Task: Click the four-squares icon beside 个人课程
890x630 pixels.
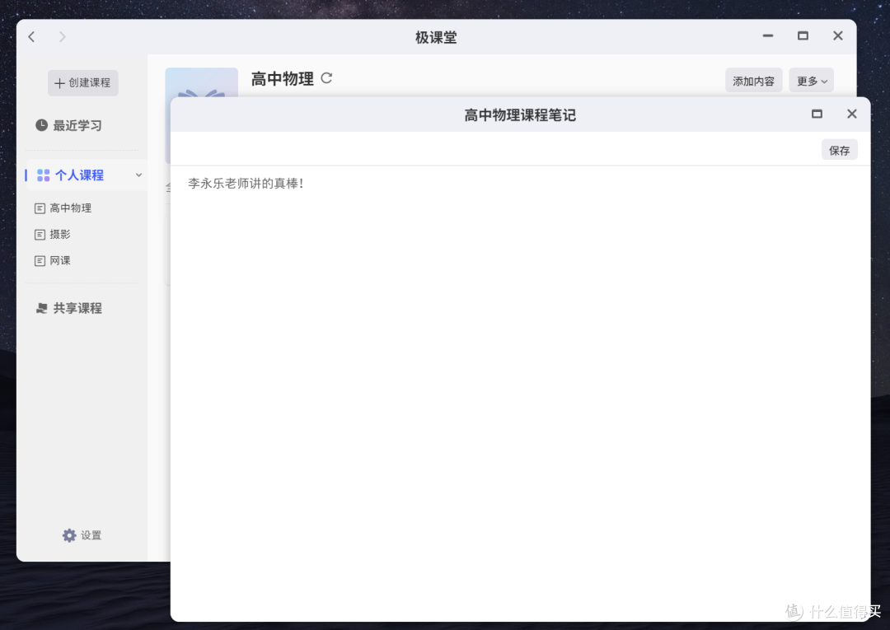Action: [43, 175]
